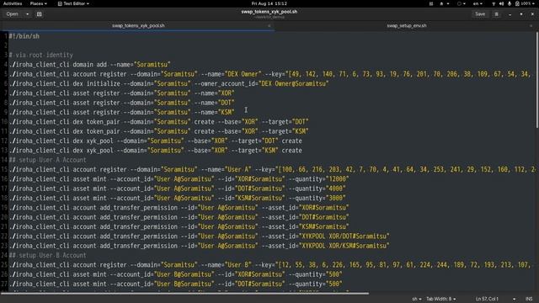Click User A add_transfer_permission line for "XOR#Soramitsu"
This screenshot has width=539, height=303.
[x=179, y=208]
